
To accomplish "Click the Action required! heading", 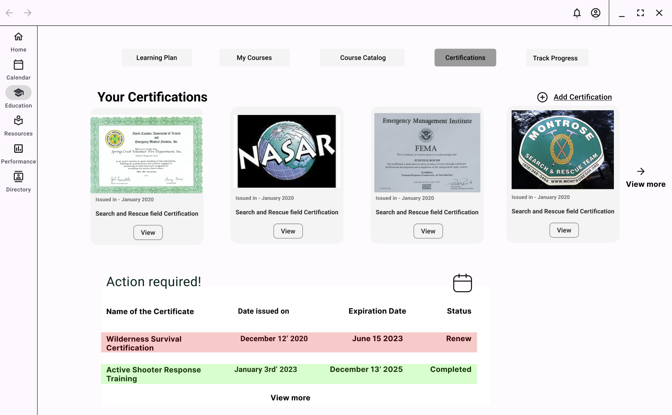I will coord(154,282).
